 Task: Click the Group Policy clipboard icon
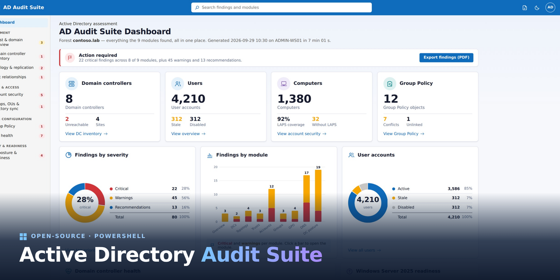390,84
